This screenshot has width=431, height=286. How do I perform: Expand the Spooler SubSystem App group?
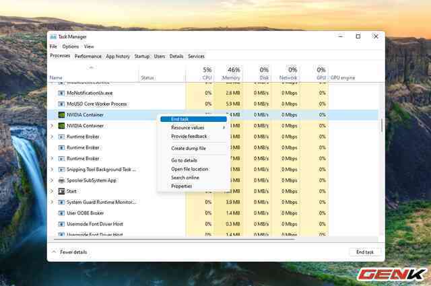tap(52, 180)
